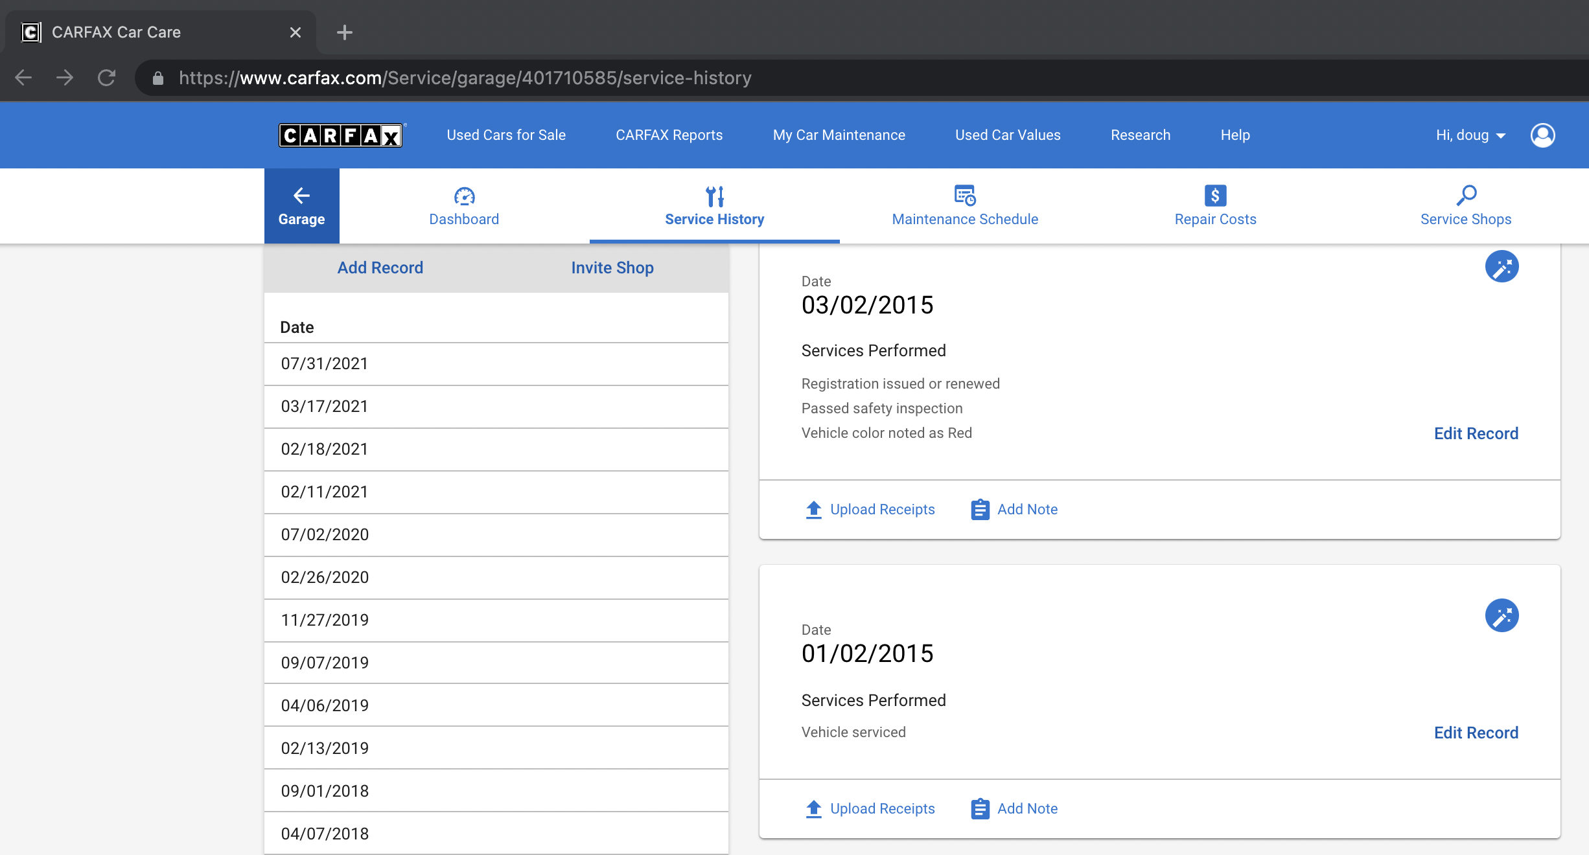Image resolution: width=1589 pixels, height=855 pixels.
Task: Click the Add Record button
Action: [380, 268]
